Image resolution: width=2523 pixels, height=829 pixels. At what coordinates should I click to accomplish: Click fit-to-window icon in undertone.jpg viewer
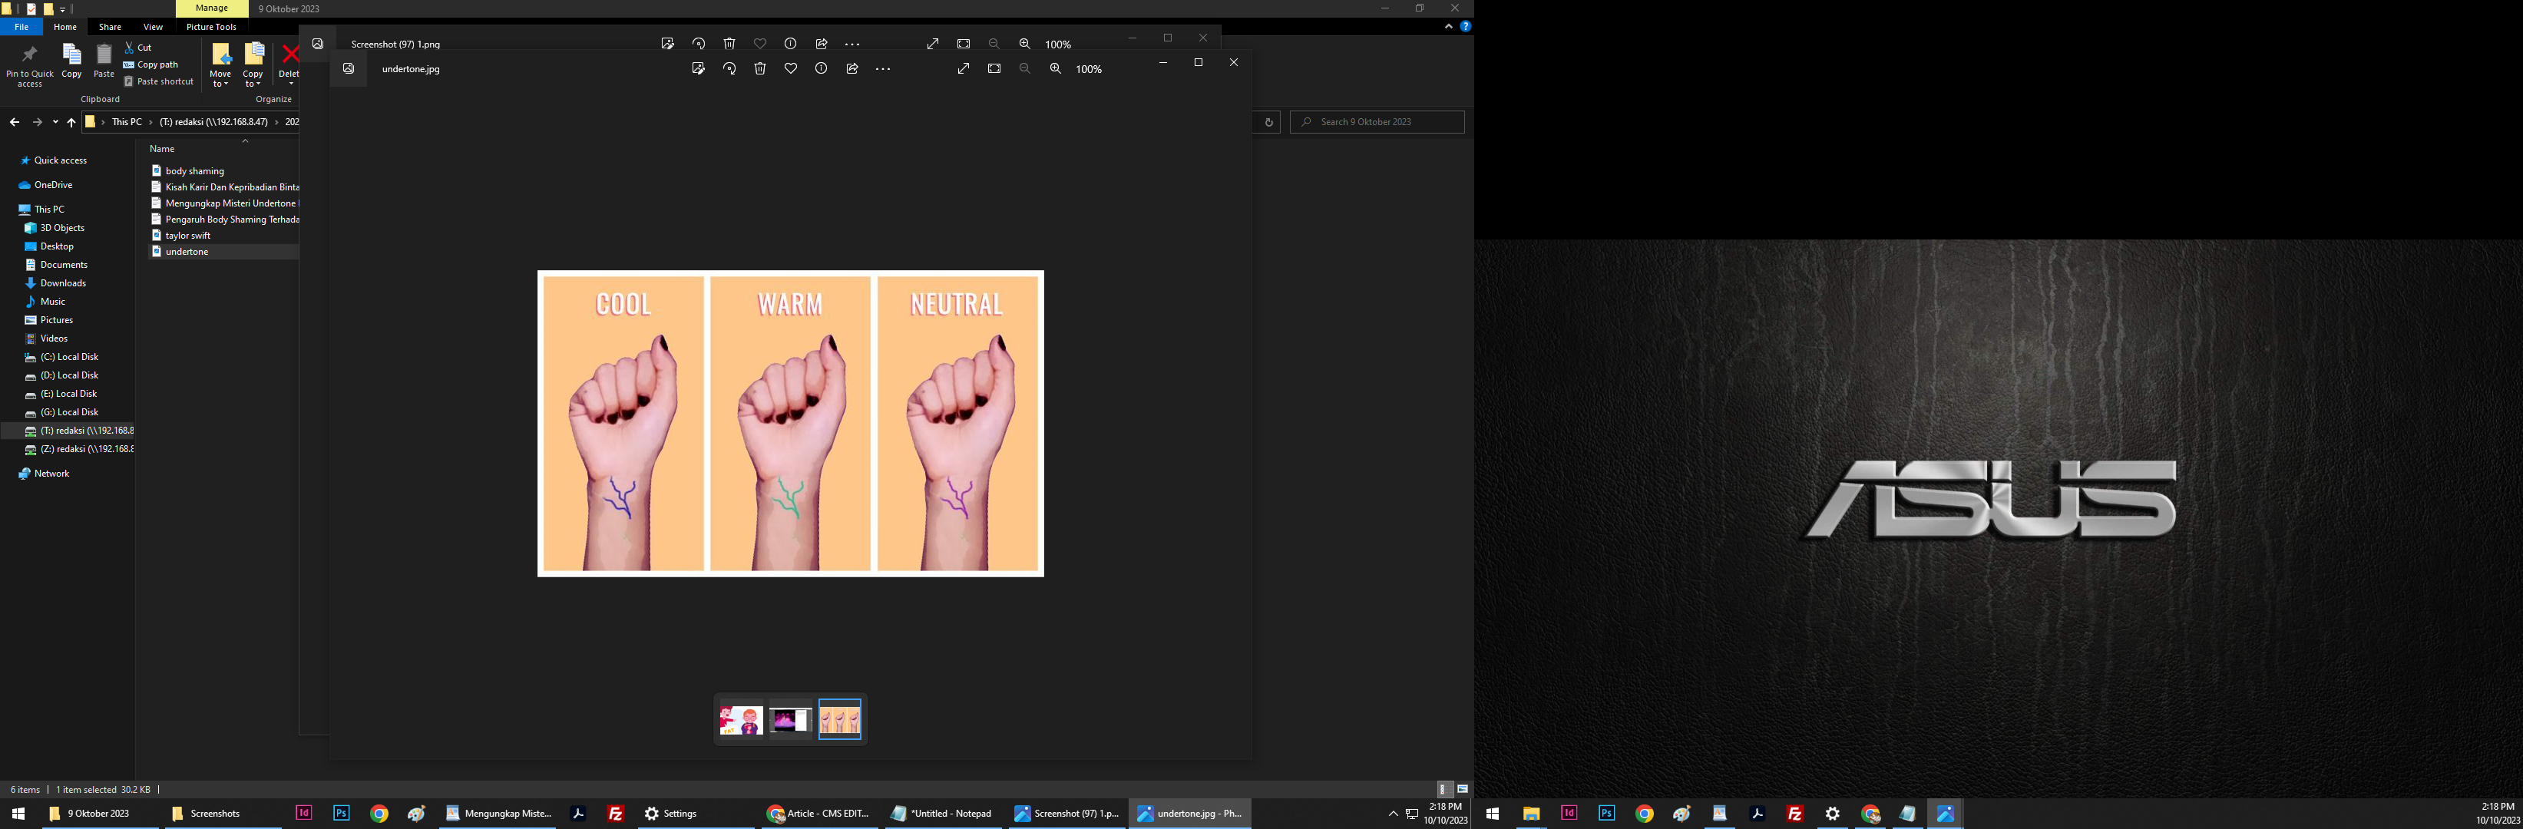tap(994, 68)
